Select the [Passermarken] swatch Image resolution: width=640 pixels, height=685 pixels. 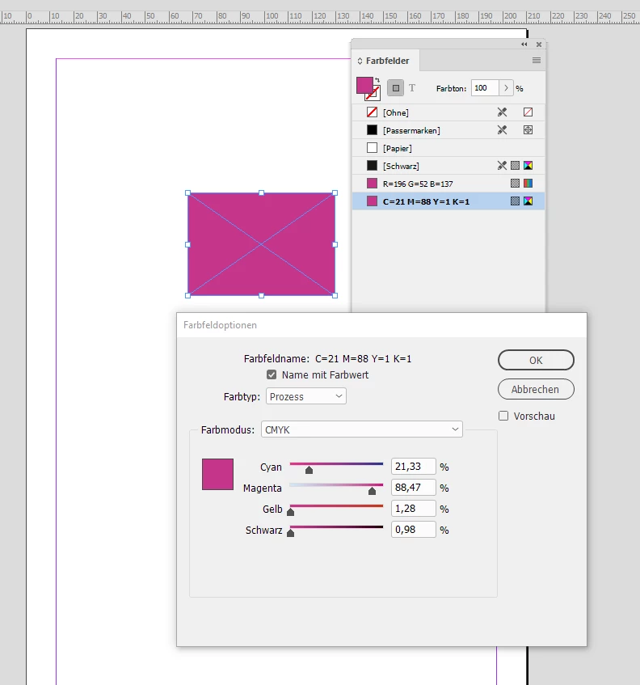[448, 130]
